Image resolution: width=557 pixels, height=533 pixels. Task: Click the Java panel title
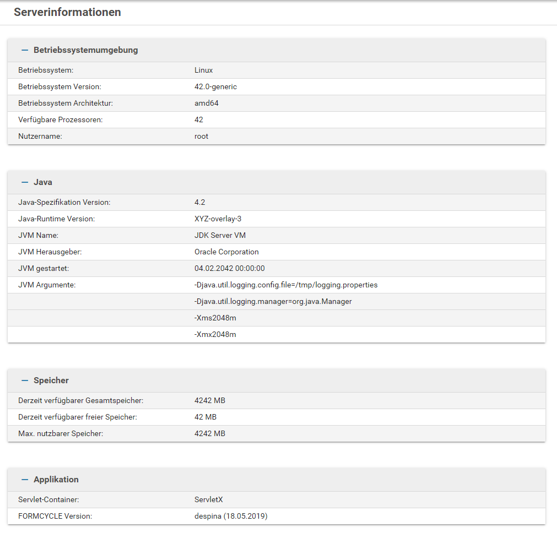[x=43, y=182]
